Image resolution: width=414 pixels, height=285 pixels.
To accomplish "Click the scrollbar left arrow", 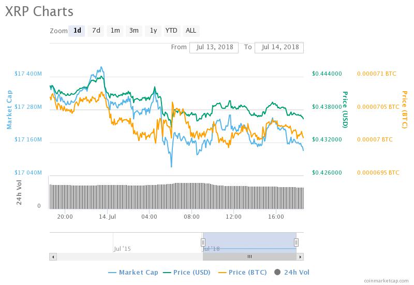I will point(53,256).
